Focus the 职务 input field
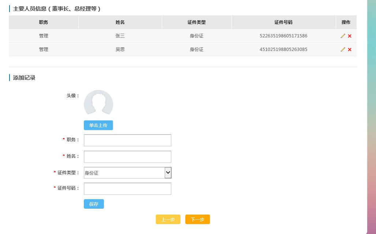The height and width of the screenshot is (234, 376). (x=127, y=140)
